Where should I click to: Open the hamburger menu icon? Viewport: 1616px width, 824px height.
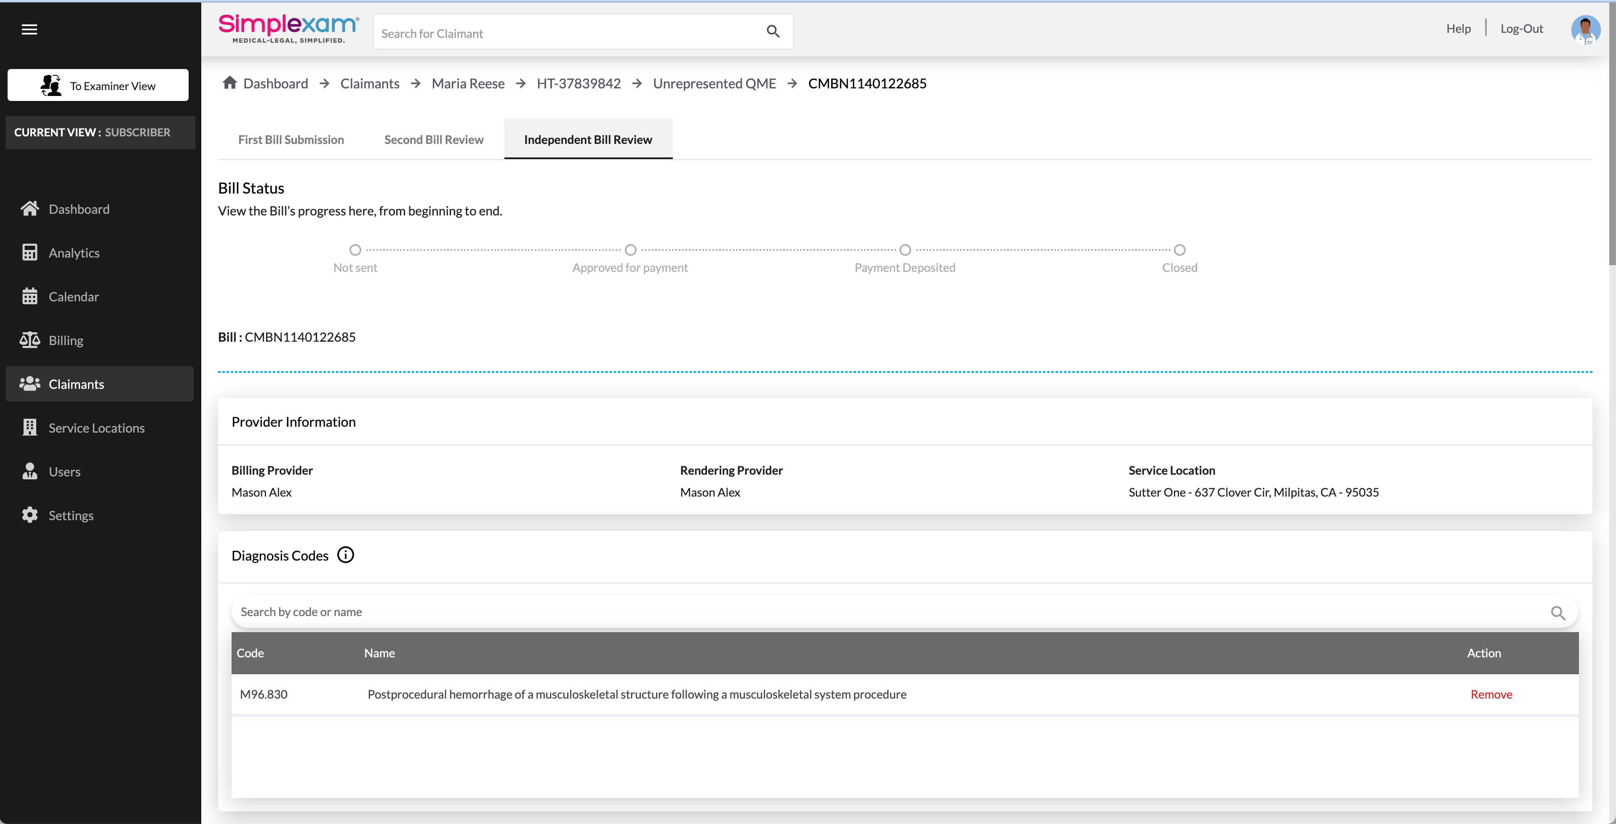click(29, 29)
